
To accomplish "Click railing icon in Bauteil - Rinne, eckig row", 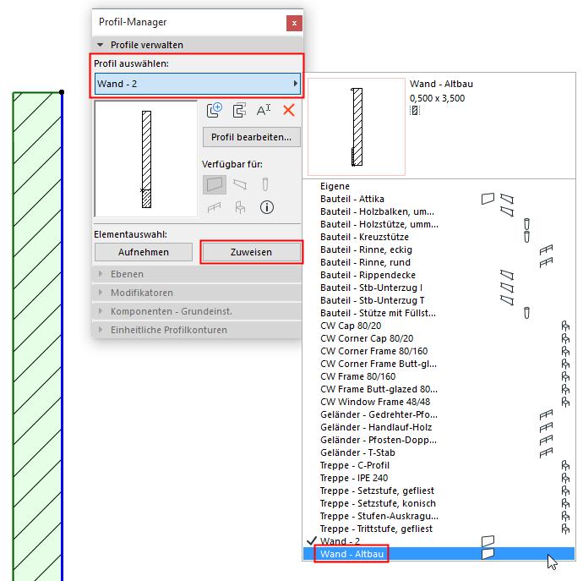I will [x=546, y=249].
